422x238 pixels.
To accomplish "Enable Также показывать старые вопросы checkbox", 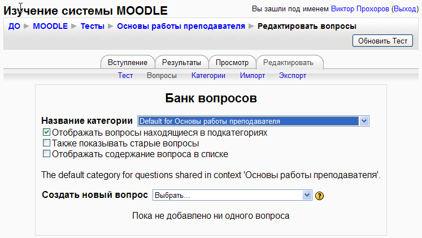I will (x=46, y=142).
